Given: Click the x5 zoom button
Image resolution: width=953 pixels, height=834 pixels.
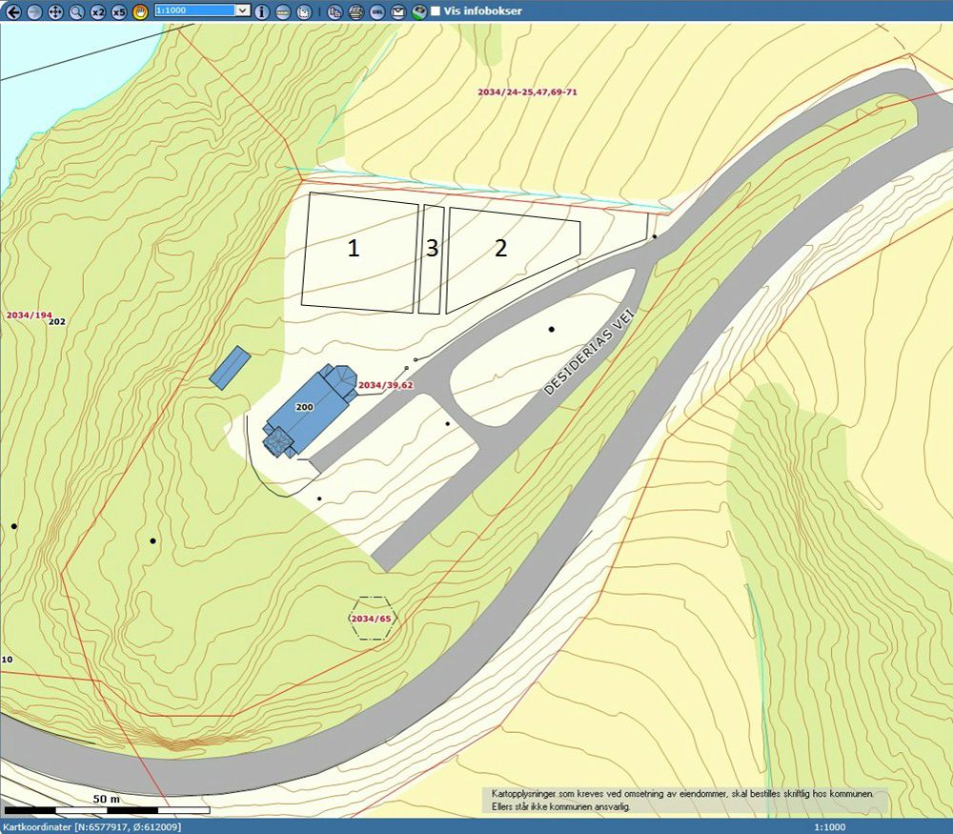Looking at the screenshot, I should click(x=118, y=11).
